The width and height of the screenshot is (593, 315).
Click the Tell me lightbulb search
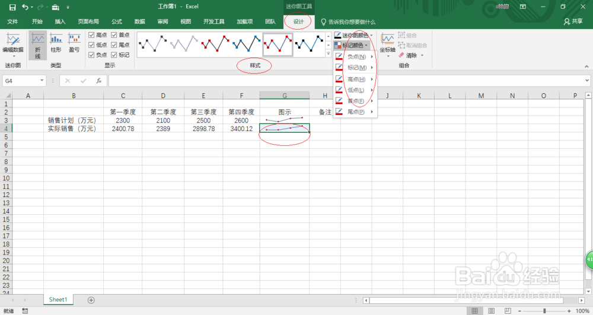pos(323,22)
